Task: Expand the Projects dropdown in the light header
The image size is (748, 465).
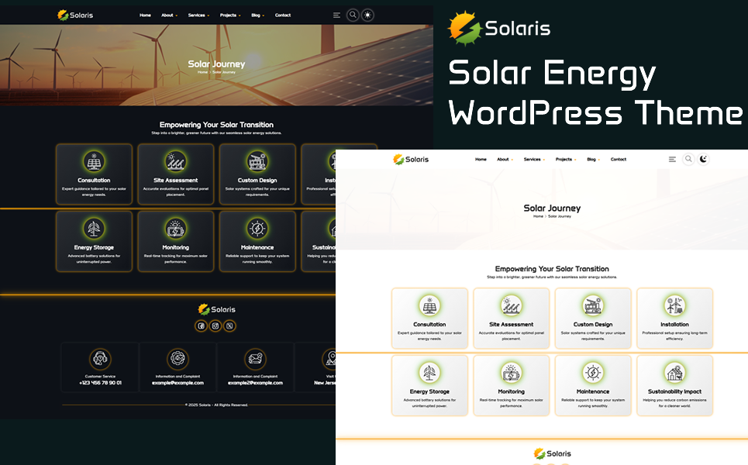Action: (565, 160)
